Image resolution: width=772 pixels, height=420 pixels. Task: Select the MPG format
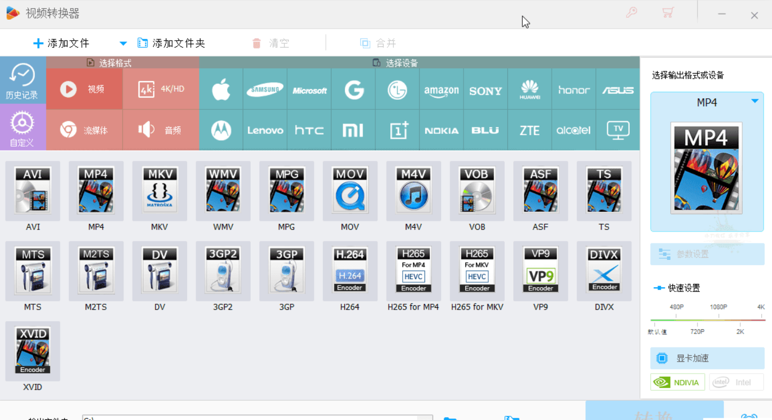[287, 191]
